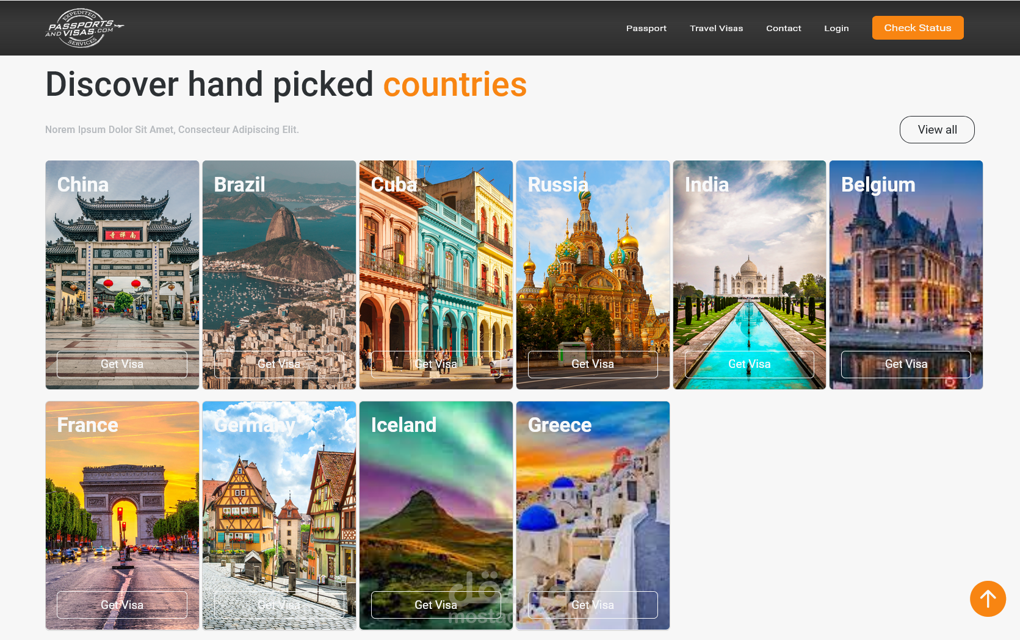The height and width of the screenshot is (640, 1020).
Task: Get Visa for Iceland
Action: coord(436,605)
